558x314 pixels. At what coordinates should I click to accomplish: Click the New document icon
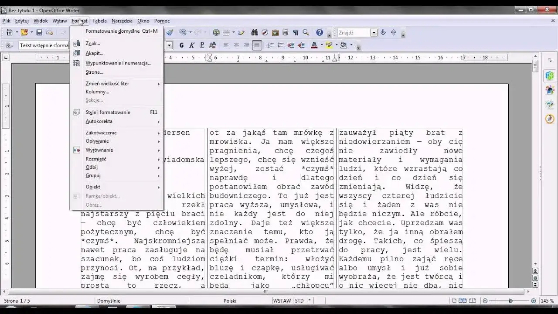pyautogui.click(x=10, y=32)
